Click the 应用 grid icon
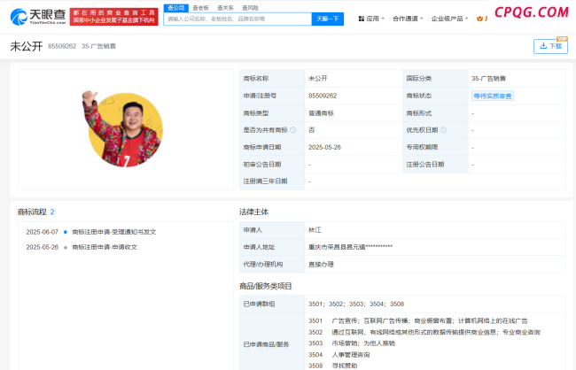 tap(362, 19)
